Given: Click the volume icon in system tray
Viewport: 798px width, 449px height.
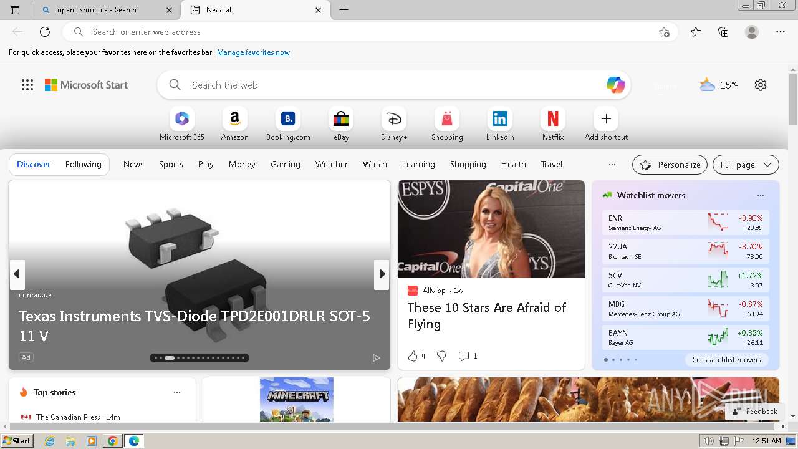Looking at the screenshot, I should (x=709, y=441).
